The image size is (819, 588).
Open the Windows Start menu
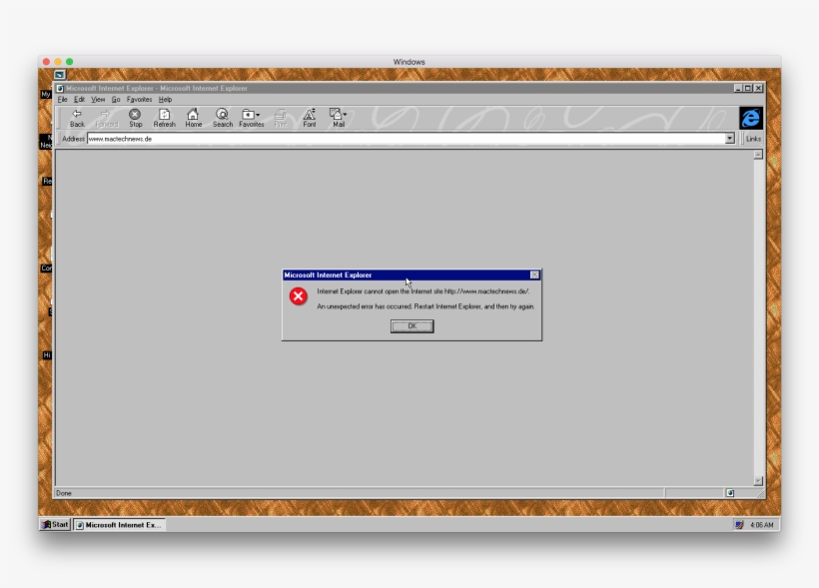55,525
